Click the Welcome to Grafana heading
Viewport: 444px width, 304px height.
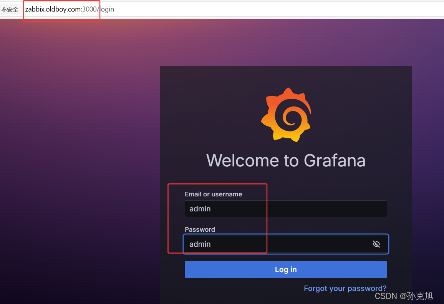point(286,160)
